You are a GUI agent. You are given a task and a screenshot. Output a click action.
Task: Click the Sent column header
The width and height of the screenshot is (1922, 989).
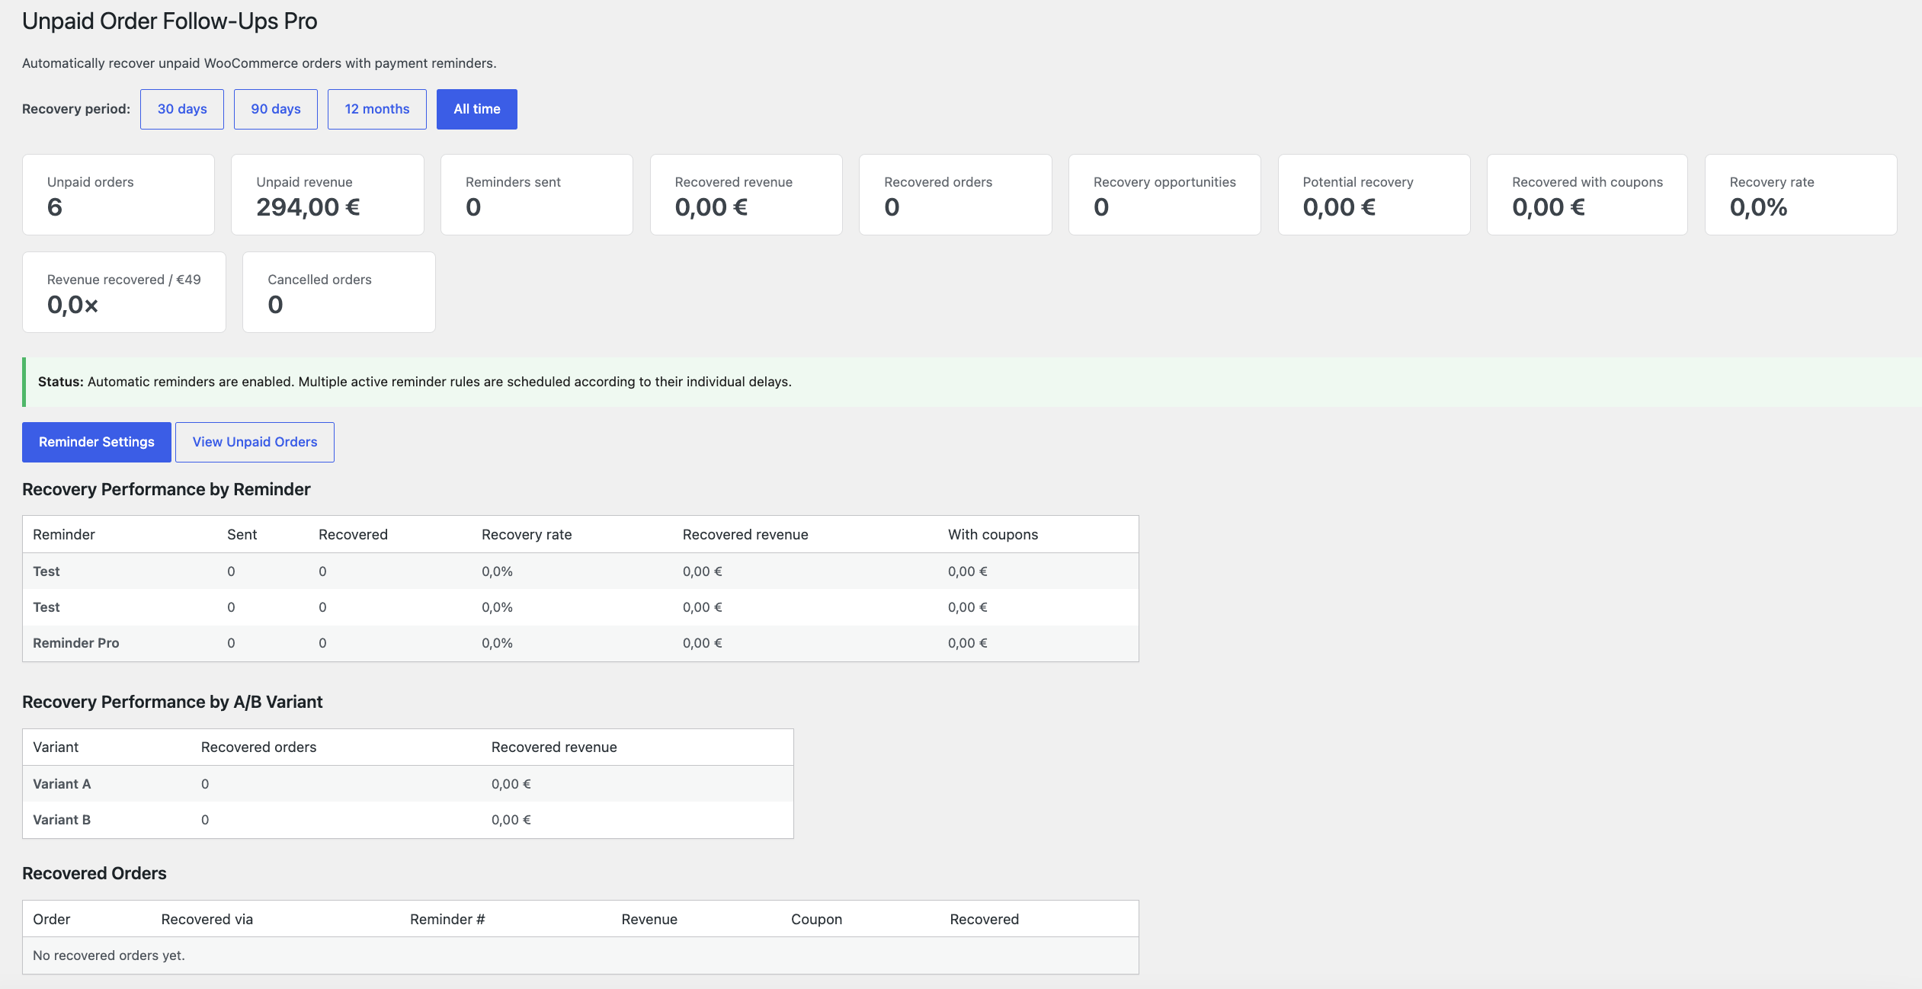pos(242,535)
